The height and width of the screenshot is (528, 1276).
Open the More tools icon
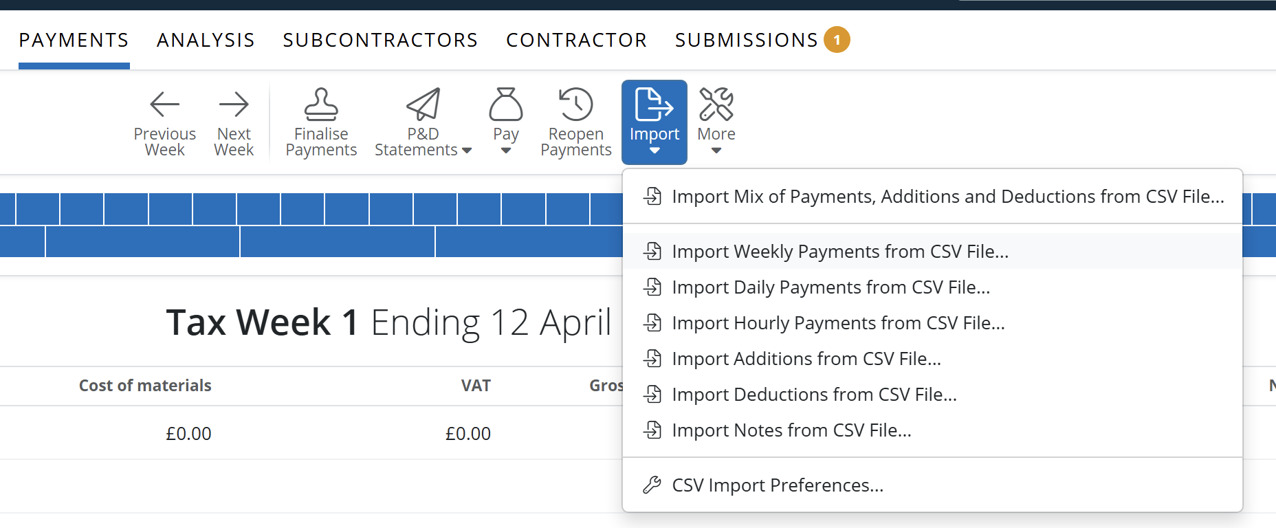[x=716, y=104]
